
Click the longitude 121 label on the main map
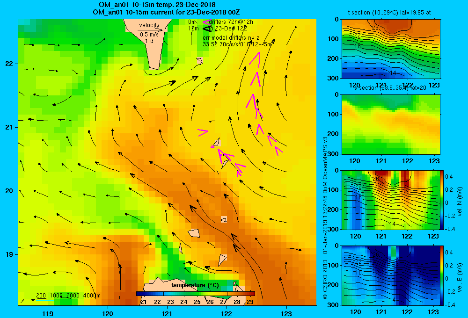pyautogui.click(x=167, y=313)
